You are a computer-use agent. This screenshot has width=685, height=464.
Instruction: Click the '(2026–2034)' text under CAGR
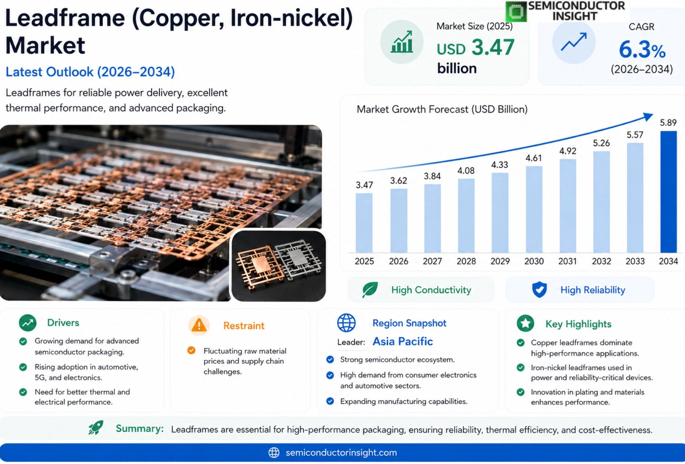(641, 69)
